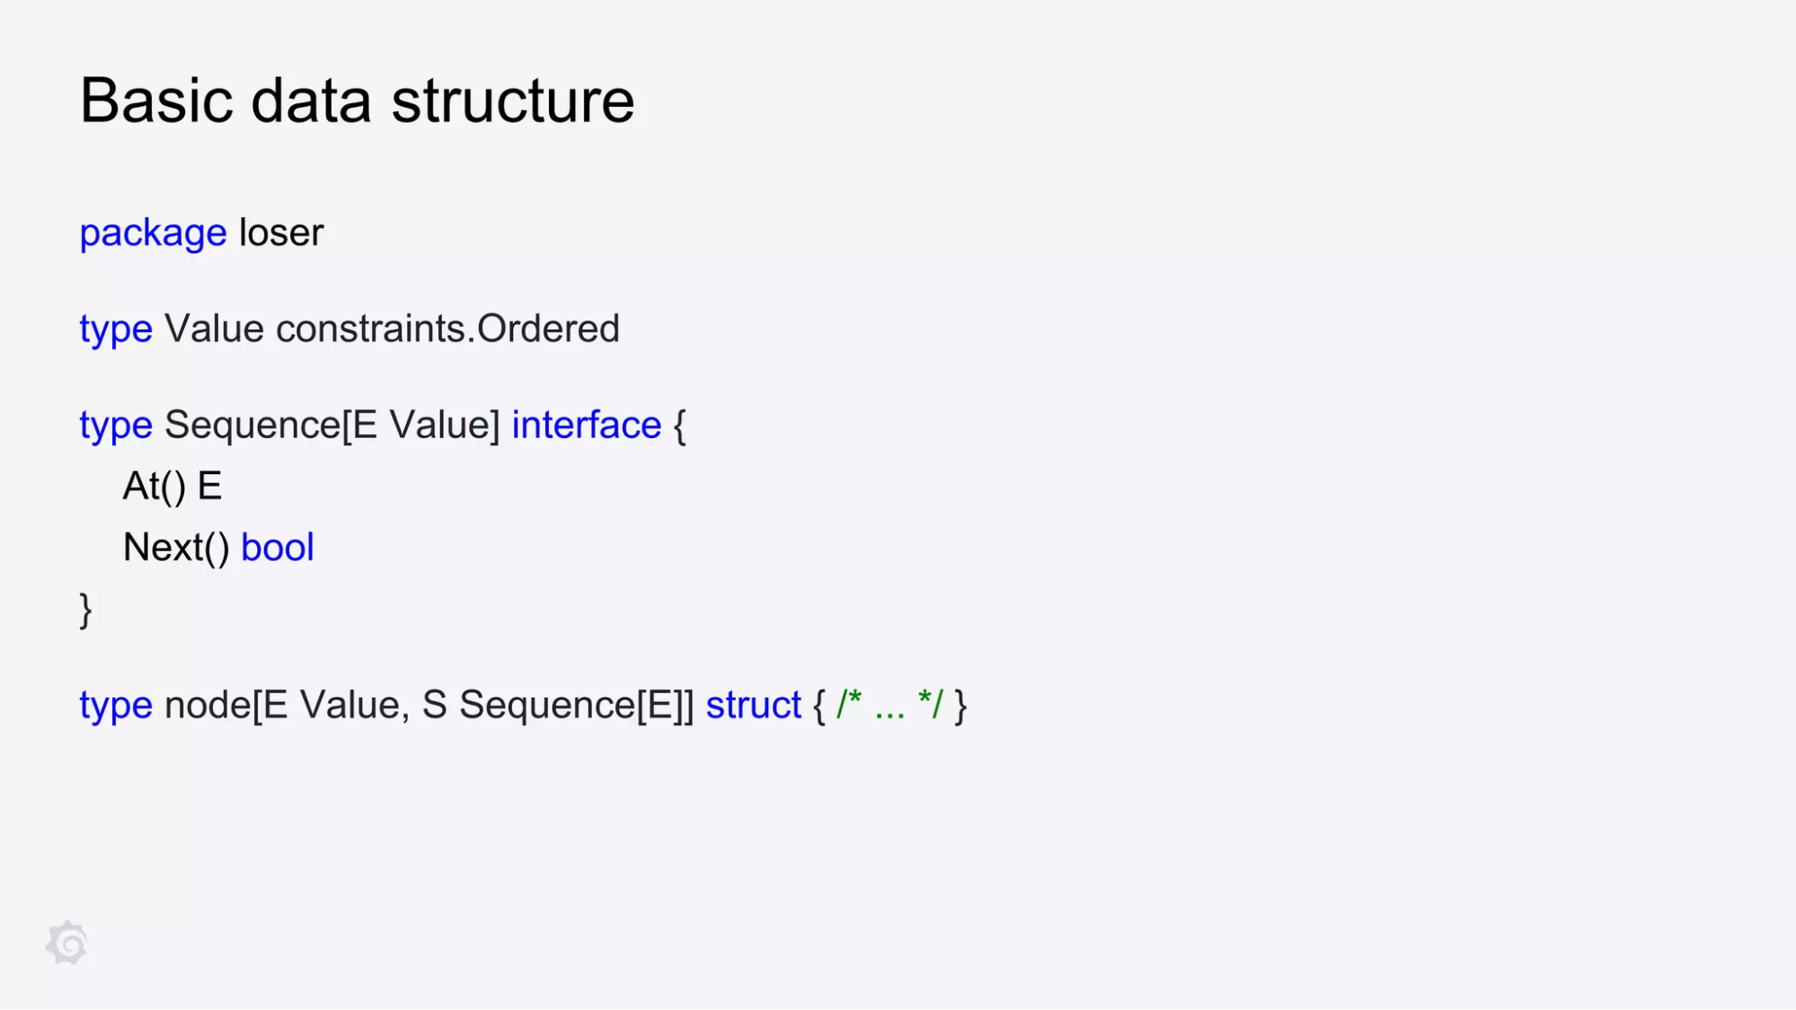Click the Grafana logo icon
This screenshot has height=1010, width=1796.
[67, 943]
